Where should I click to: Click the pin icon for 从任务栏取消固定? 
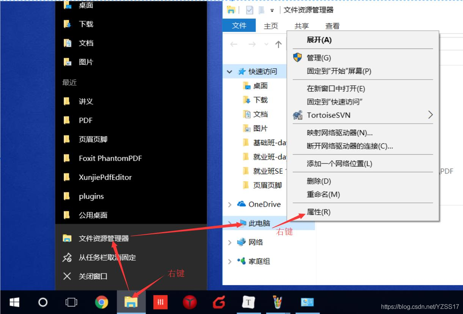pos(67,257)
